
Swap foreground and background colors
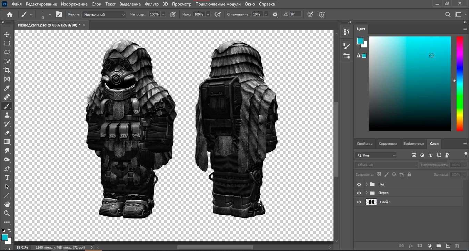point(9,230)
